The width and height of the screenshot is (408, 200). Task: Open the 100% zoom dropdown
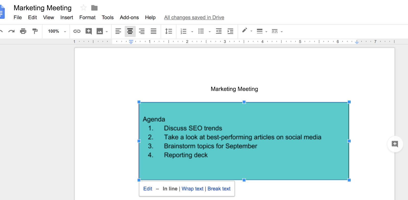tap(57, 31)
